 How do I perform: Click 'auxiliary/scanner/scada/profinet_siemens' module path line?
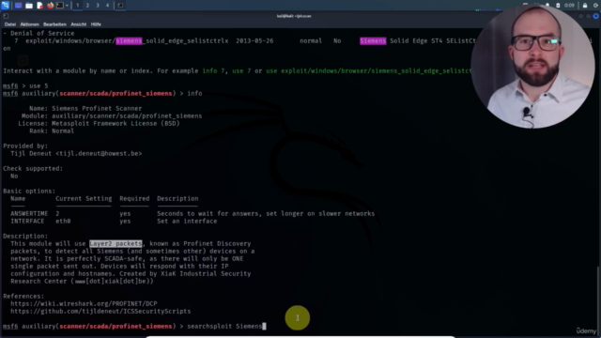pyautogui.click(x=127, y=115)
